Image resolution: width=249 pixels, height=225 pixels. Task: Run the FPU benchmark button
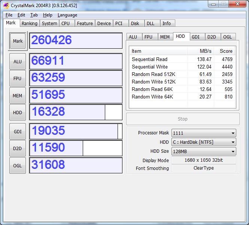18,79
